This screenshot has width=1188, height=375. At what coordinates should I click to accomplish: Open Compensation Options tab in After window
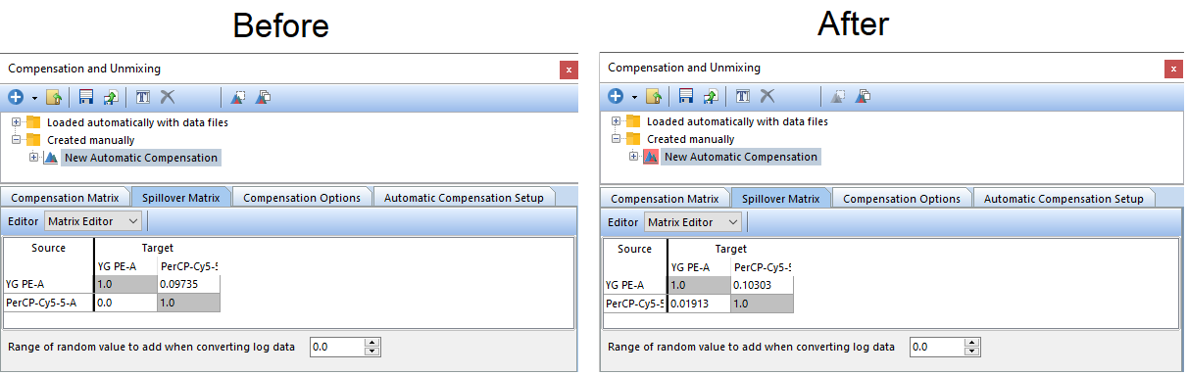[x=902, y=198]
